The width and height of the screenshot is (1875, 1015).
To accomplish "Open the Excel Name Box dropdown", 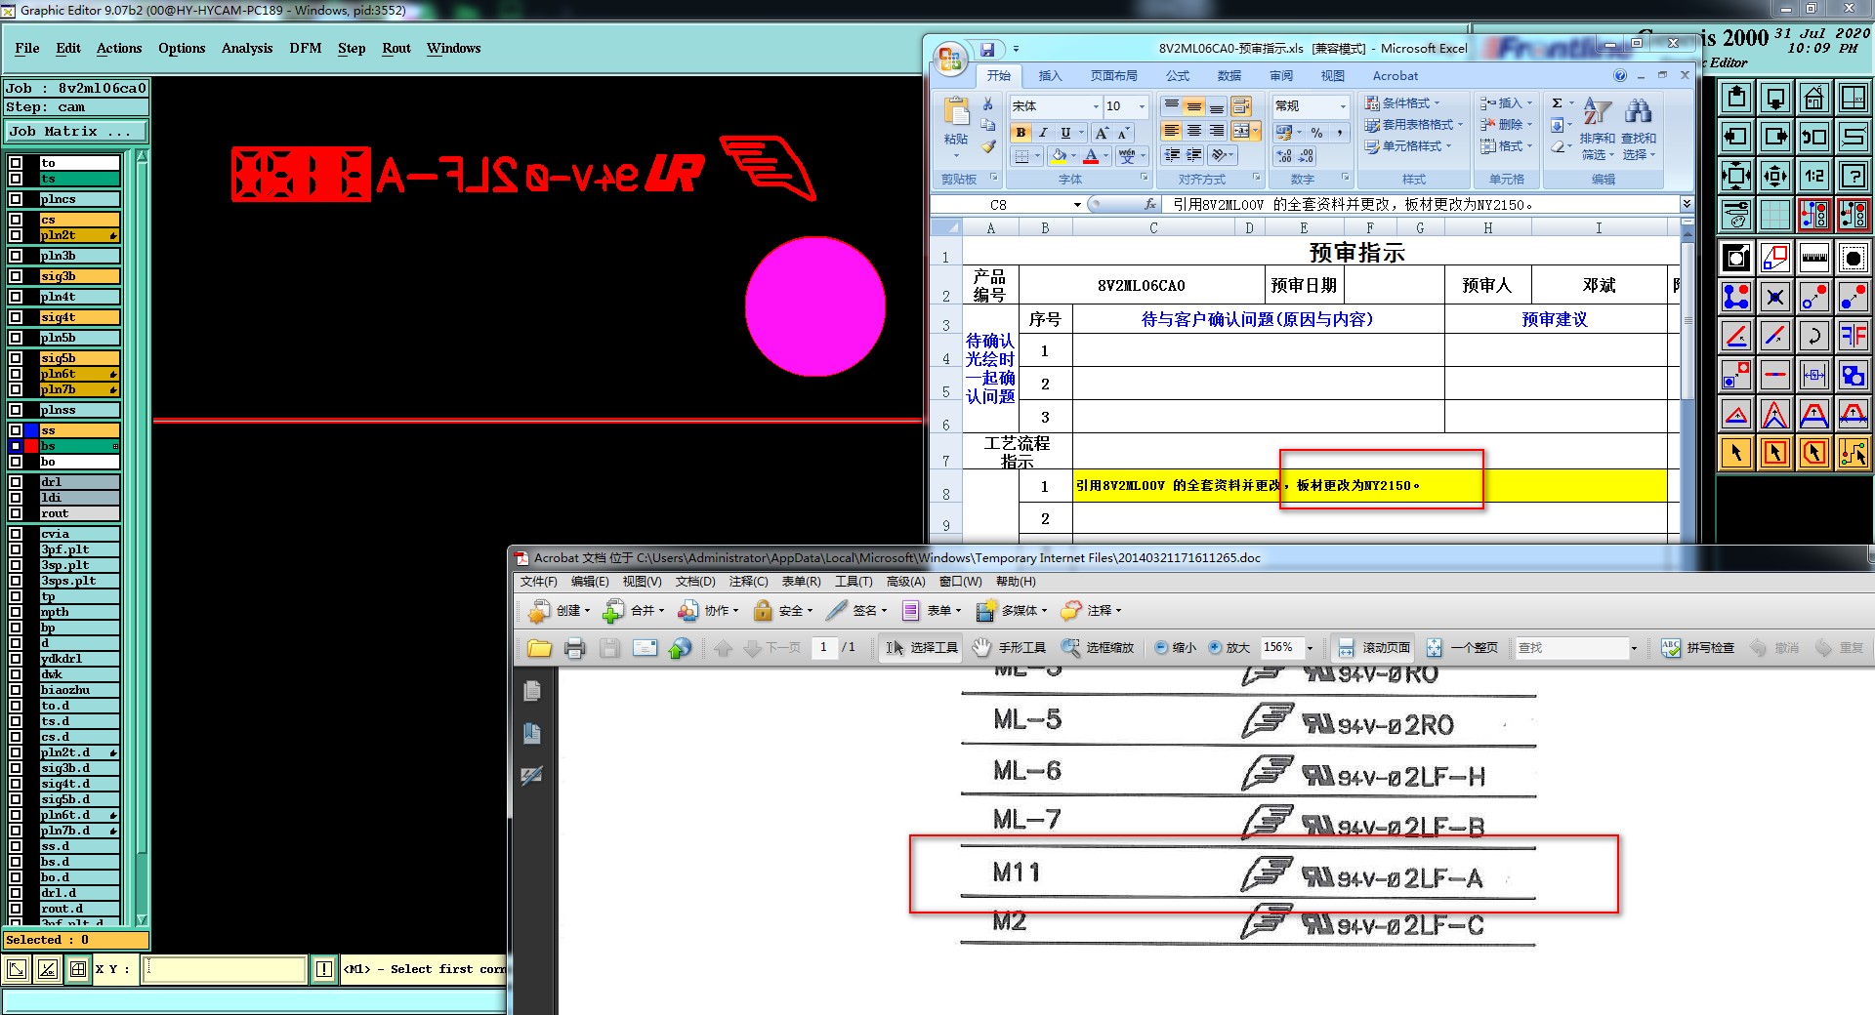I will click(1077, 205).
